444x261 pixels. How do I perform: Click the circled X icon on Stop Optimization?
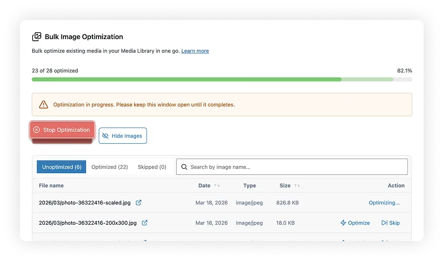coord(37,130)
